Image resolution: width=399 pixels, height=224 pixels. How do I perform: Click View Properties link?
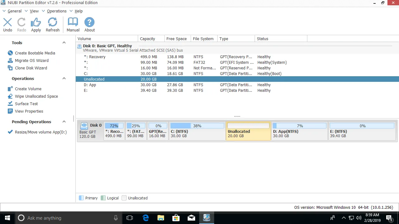(x=29, y=111)
